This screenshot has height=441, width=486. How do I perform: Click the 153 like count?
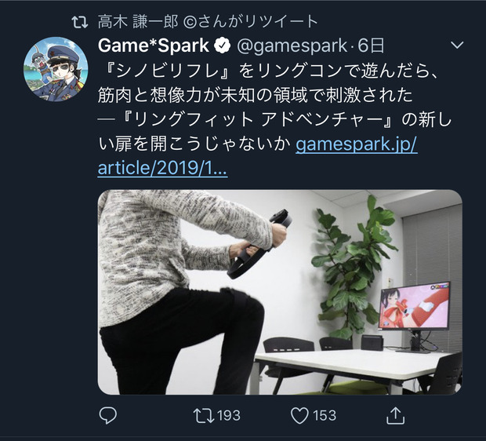(x=325, y=416)
